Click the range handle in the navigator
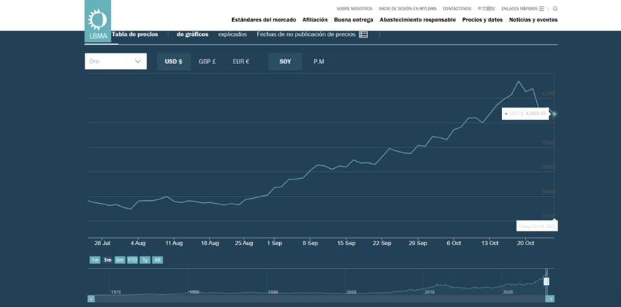This screenshot has width=621, height=307. [546, 281]
